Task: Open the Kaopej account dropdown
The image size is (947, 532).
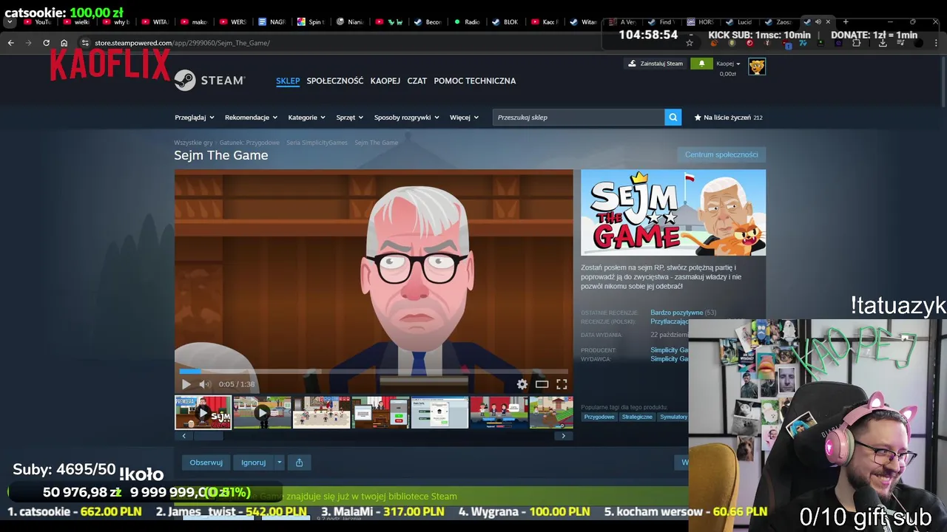Action: (x=728, y=64)
